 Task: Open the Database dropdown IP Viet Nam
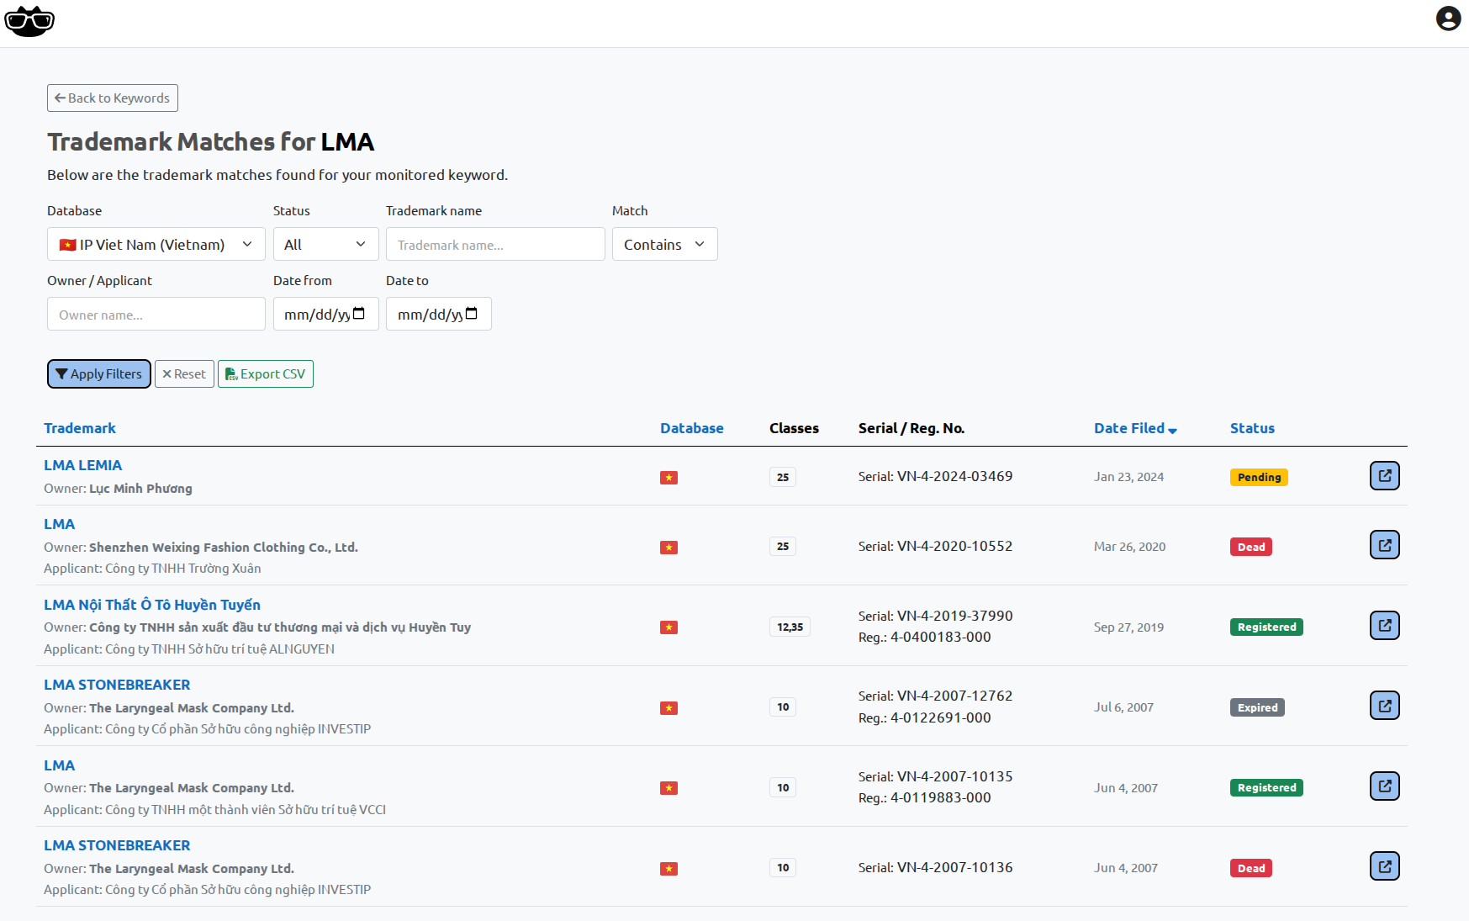coord(156,244)
